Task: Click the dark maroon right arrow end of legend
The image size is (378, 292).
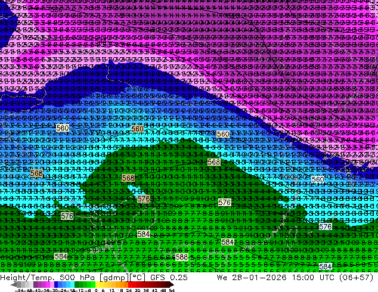Action: (x=171, y=285)
